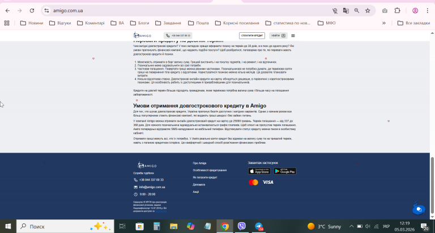
Task: Open the Пошта bookmark folder
Action: 198,23
